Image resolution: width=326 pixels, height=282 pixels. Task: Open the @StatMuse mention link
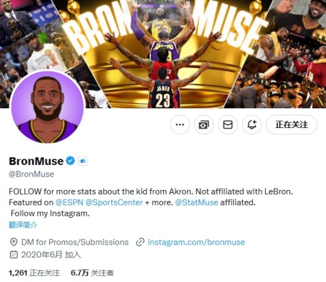click(x=196, y=202)
